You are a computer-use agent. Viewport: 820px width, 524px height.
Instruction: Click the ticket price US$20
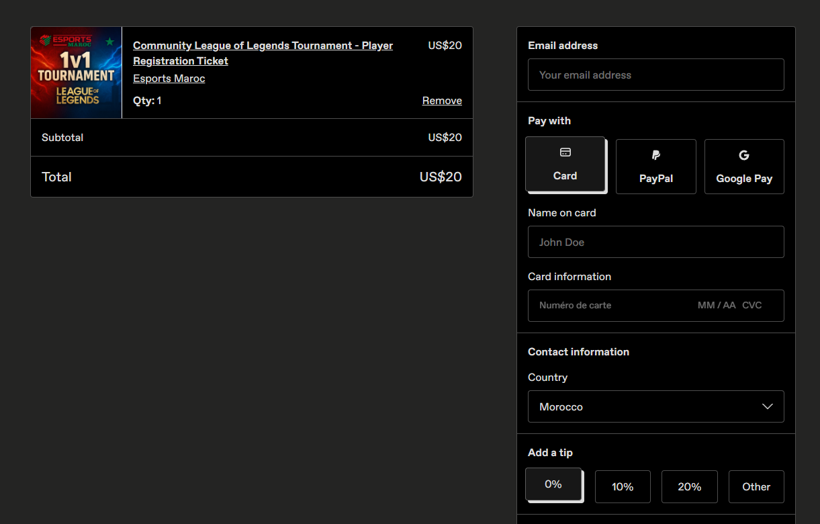[x=445, y=46]
